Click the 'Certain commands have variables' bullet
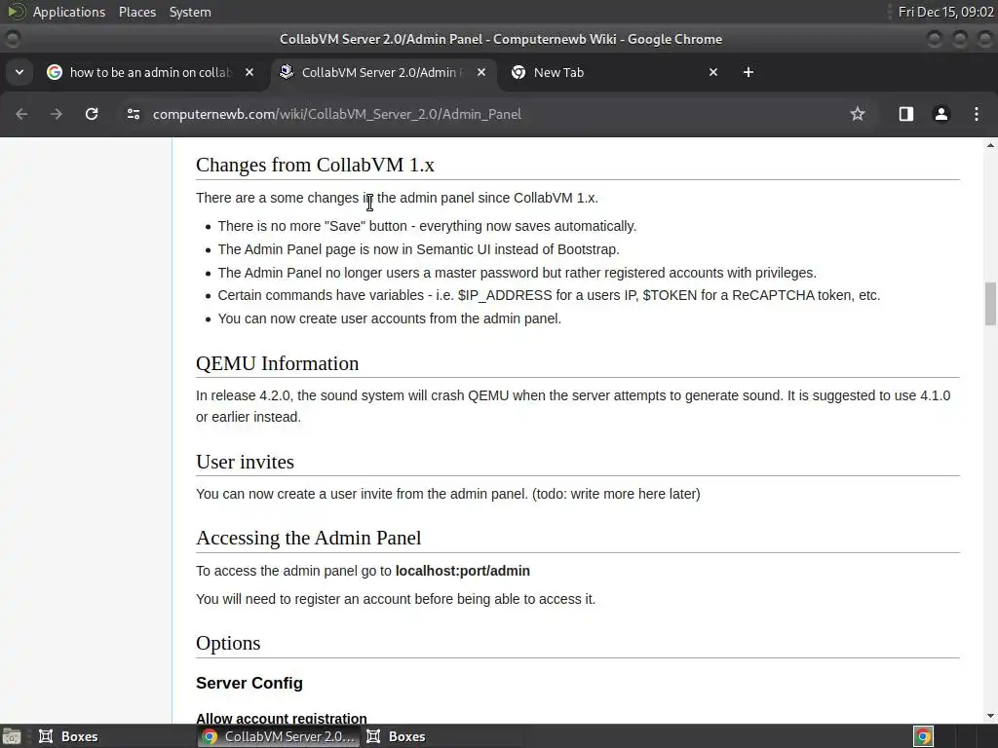The image size is (998, 748). [x=549, y=295]
